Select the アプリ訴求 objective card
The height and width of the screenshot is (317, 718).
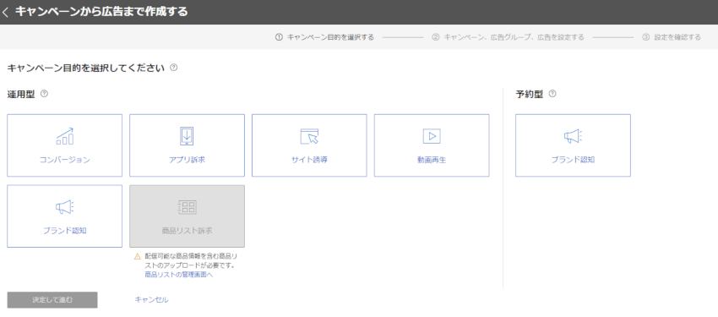187,145
